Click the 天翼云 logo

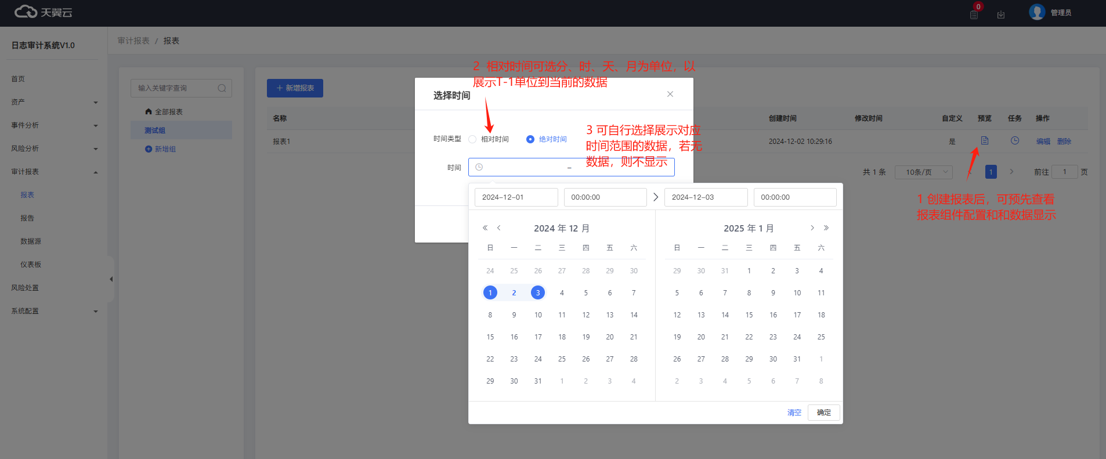44,12
